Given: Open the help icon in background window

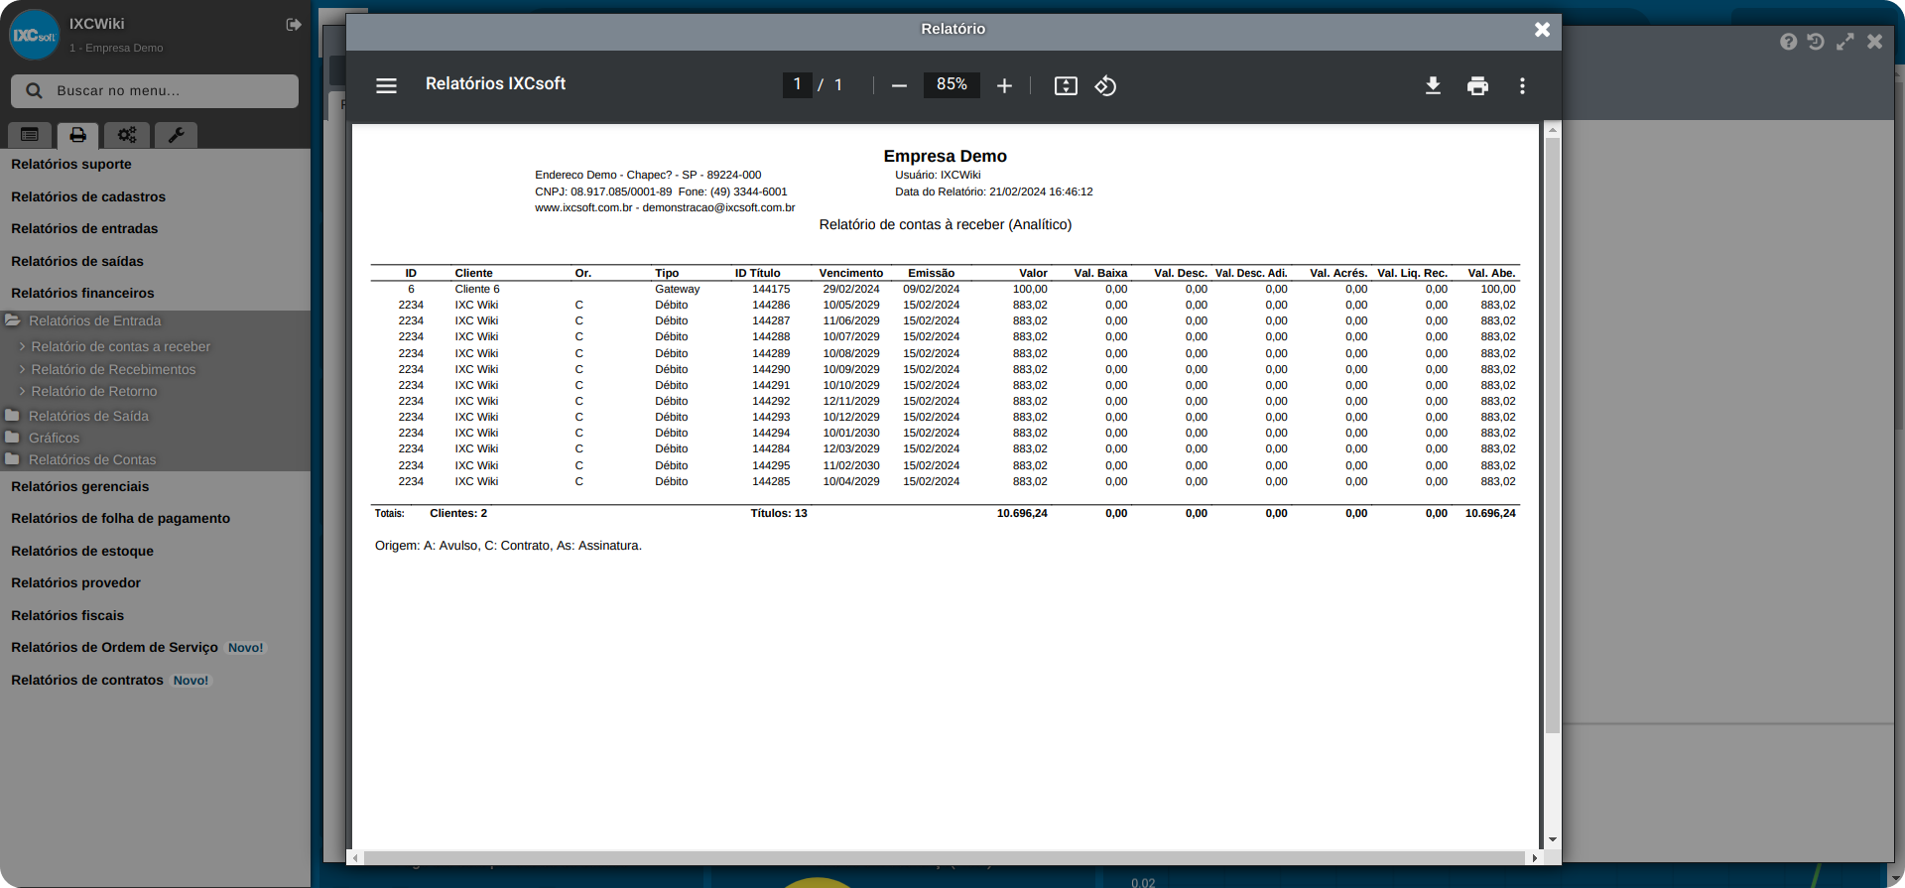Looking at the screenshot, I should [1788, 42].
